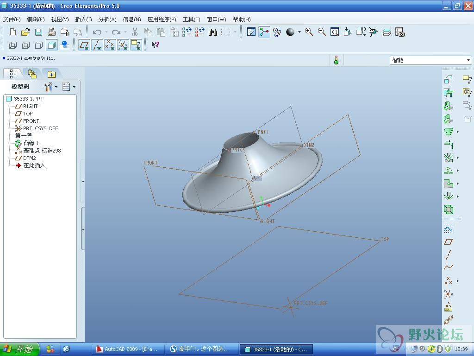Open the 视图(V) menu
The width and height of the screenshot is (474, 356).
(x=60, y=19)
